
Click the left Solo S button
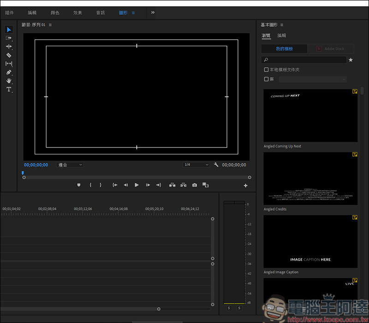click(229, 308)
